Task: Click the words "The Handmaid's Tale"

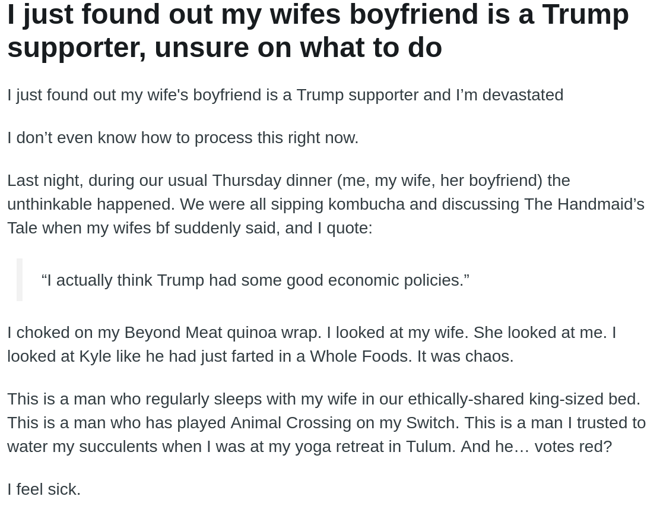Action: tap(583, 204)
